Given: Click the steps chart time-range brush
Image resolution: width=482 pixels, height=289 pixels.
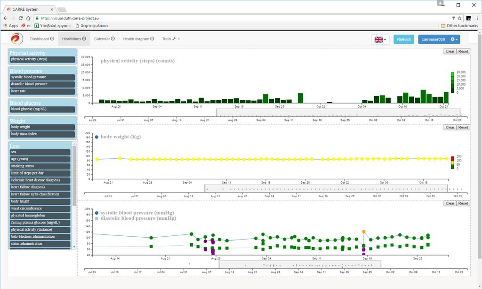Looking at the screenshot, I should click(338, 112).
